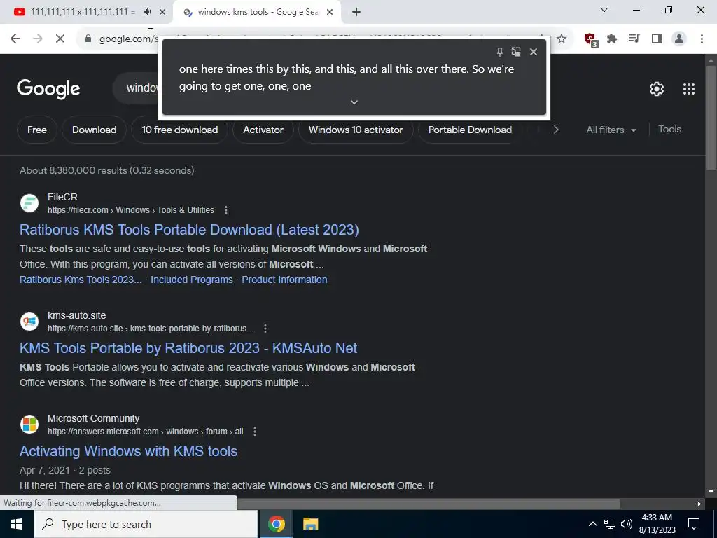Close the live caption overlay

pyautogui.click(x=533, y=52)
